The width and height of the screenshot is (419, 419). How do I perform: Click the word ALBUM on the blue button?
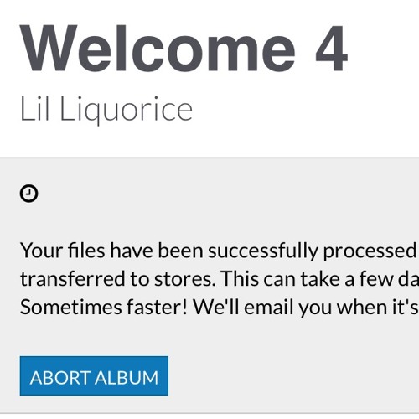127,378
